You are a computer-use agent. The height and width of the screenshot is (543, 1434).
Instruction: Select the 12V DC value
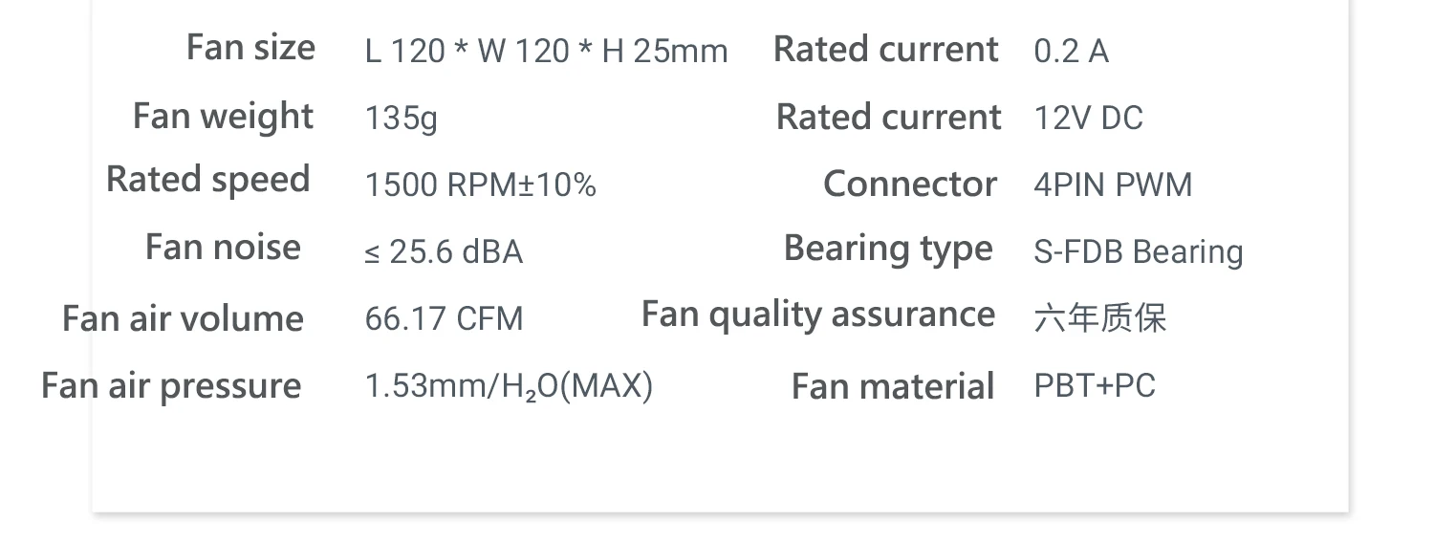click(1088, 118)
